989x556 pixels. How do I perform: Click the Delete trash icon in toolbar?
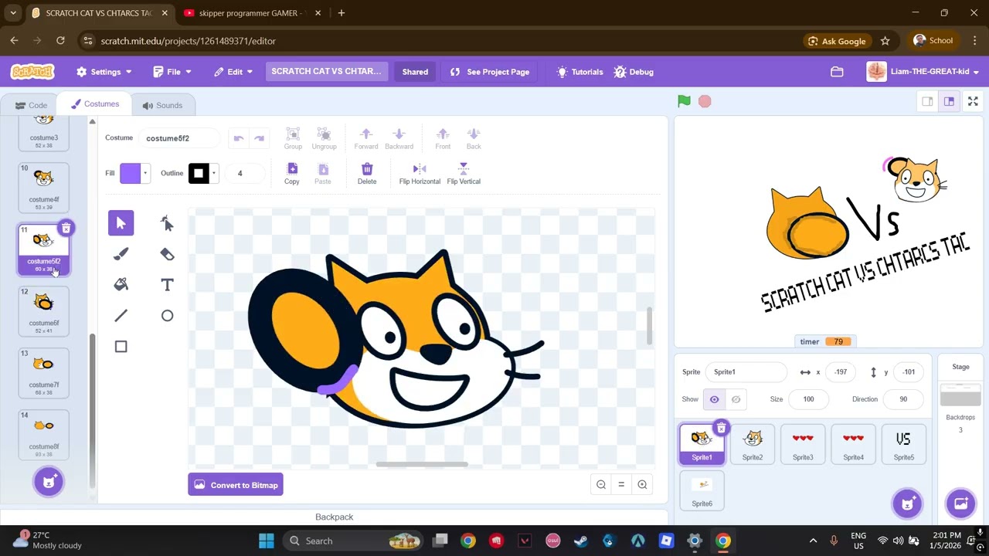(x=367, y=173)
